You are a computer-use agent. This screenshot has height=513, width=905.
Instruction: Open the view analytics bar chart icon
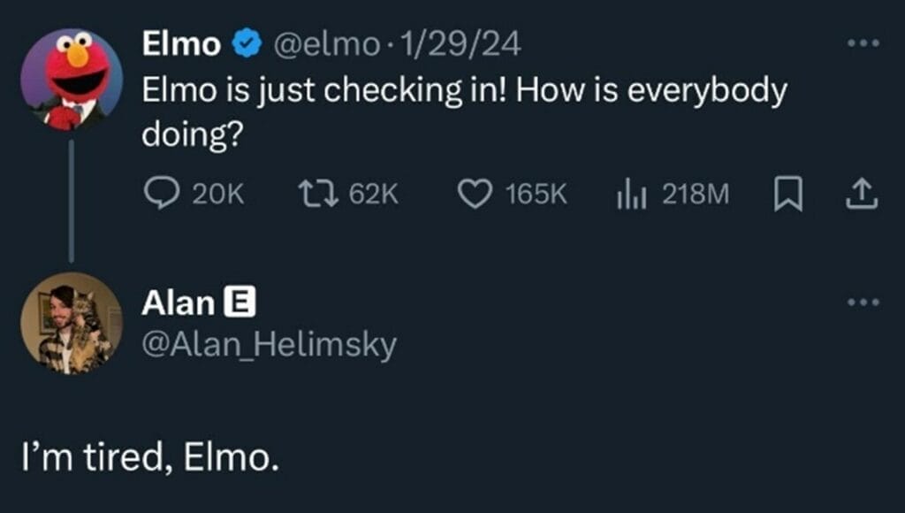[632, 195]
